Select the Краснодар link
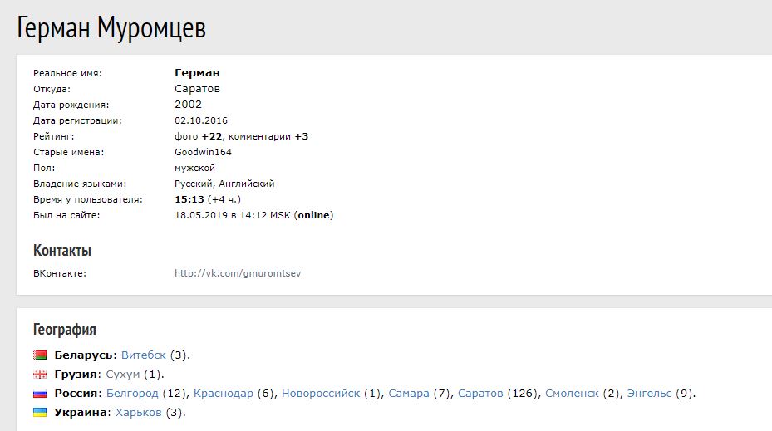772x431 pixels. [222, 394]
